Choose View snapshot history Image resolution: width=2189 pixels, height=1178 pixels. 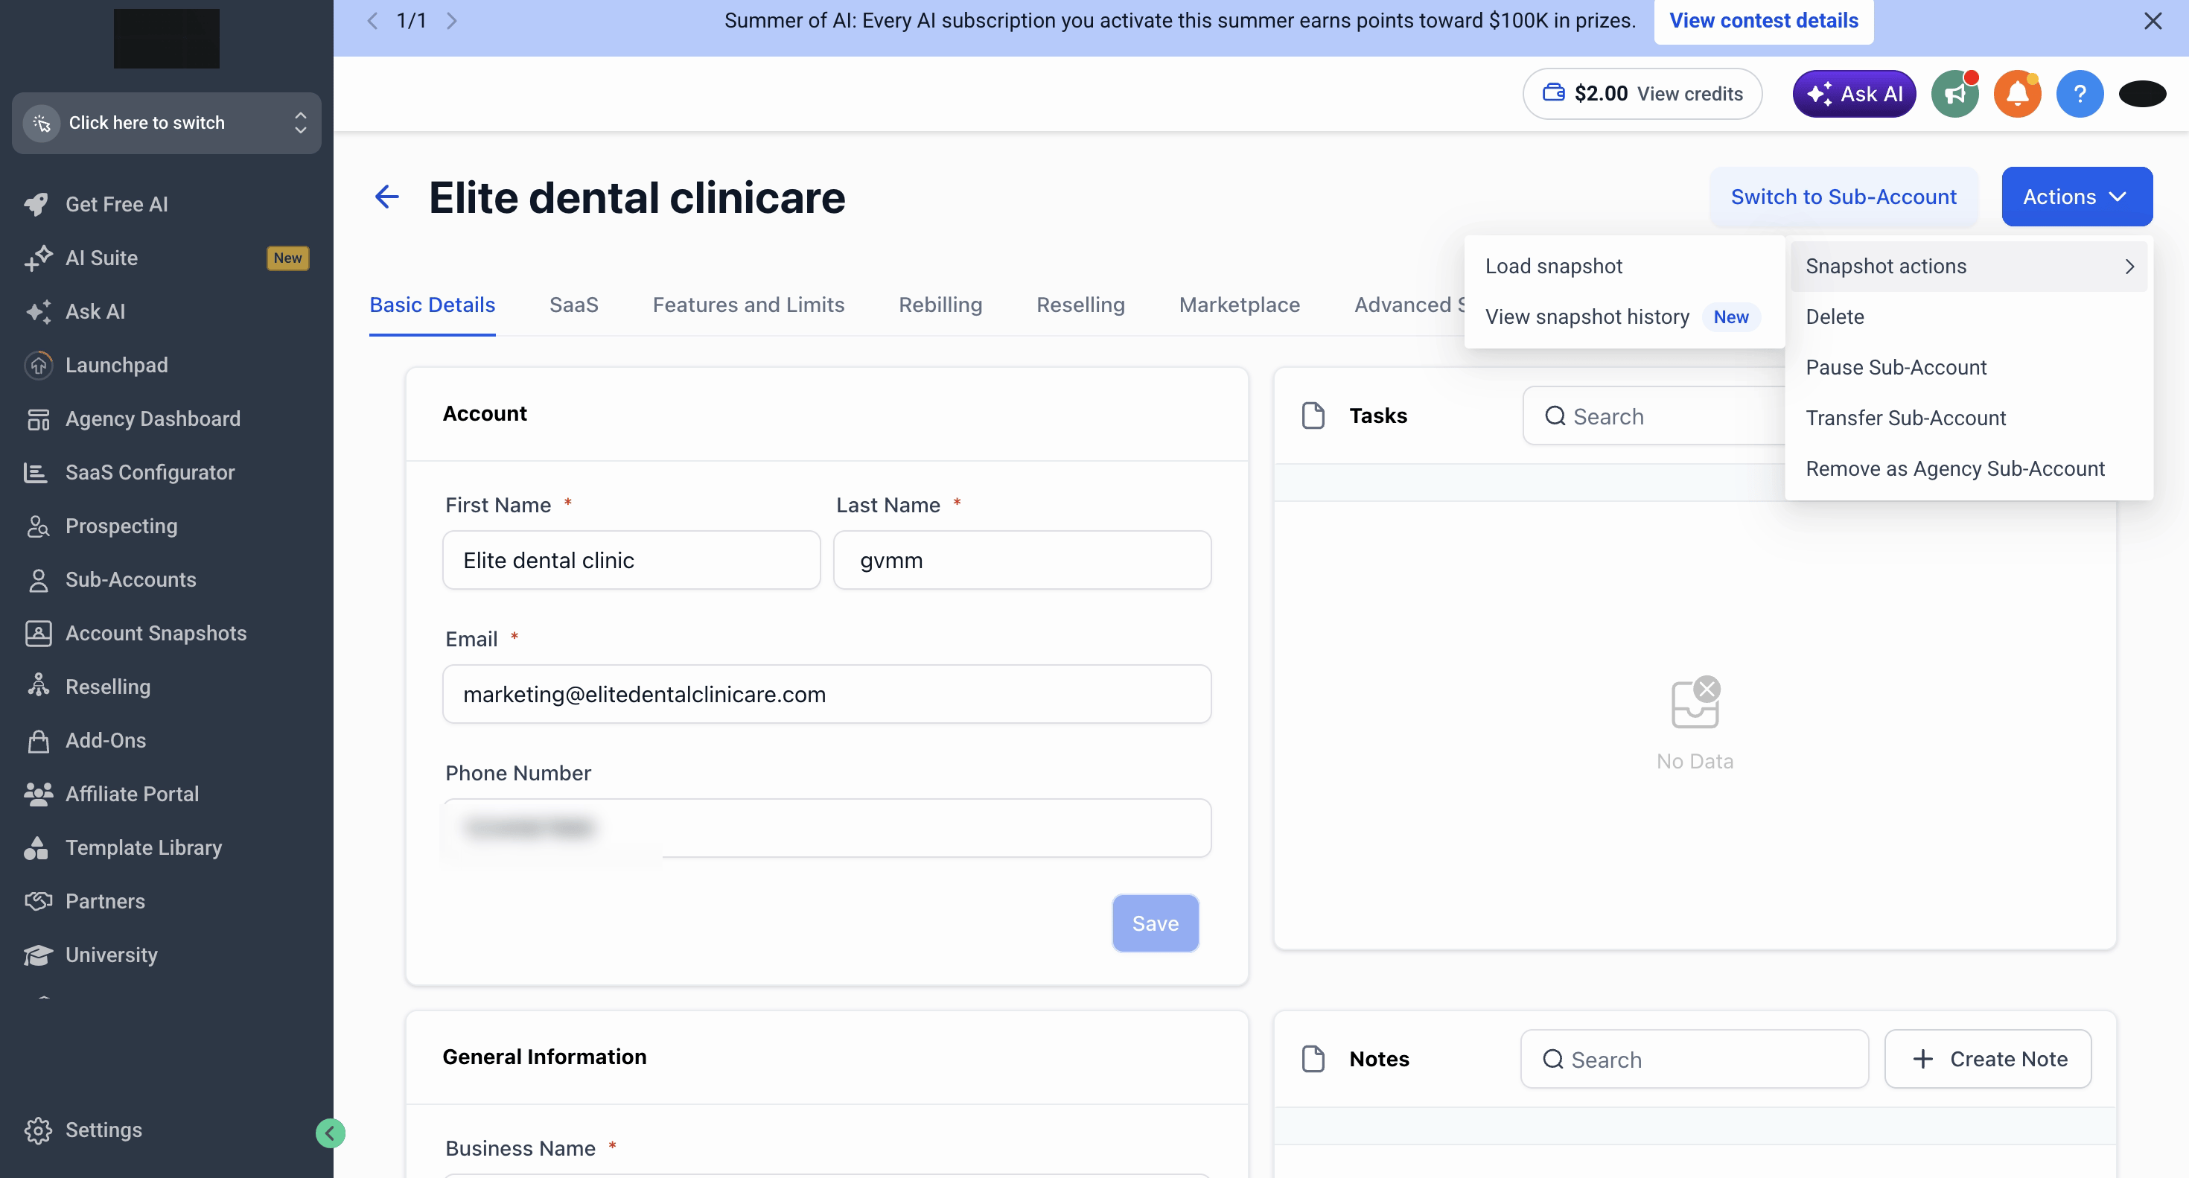[x=1623, y=316]
